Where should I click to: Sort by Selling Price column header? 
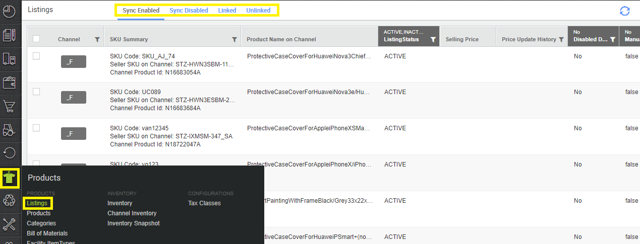462,39
